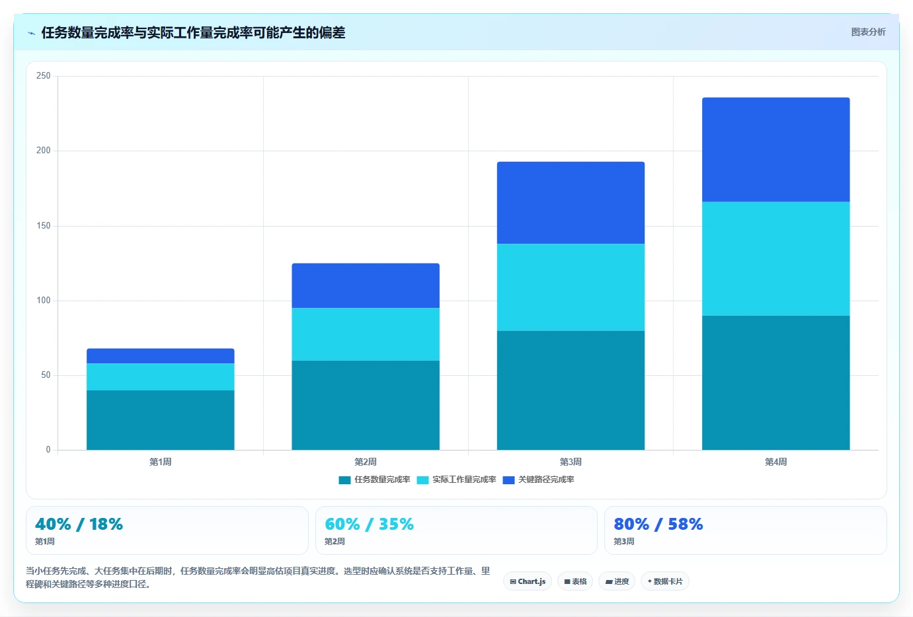The width and height of the screenshot is (913, 617).
Task: Click the 第2周 x-axis label
Action: [366, 462]
